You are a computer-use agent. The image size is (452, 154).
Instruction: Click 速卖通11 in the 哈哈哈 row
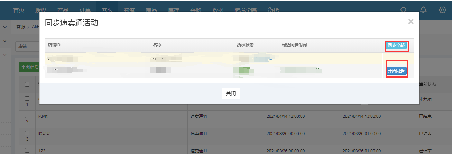199,134
